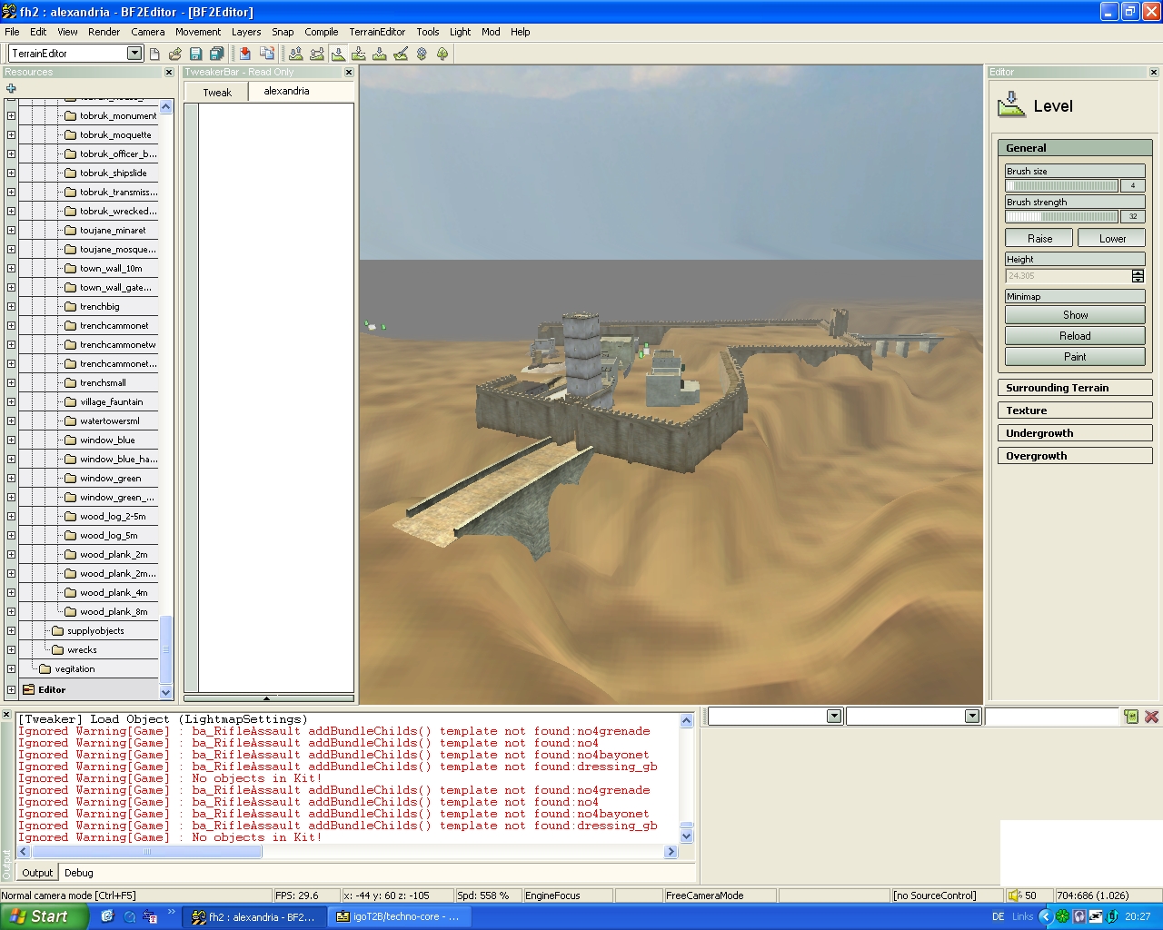Open the File menu
The width and height of the screenshot is (1163, 930).
coord(12,32)
